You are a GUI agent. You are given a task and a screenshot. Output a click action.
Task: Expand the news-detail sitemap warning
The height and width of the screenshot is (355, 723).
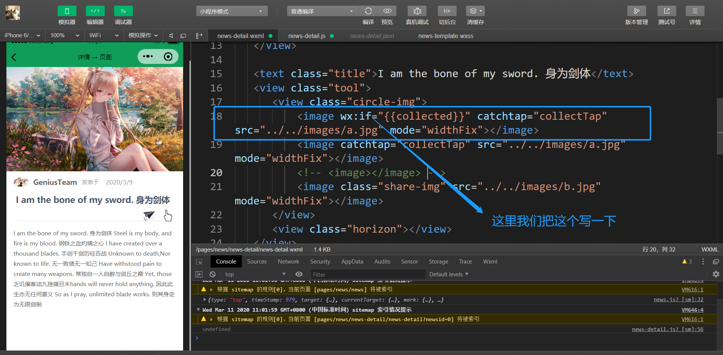[x=211, y=319]
